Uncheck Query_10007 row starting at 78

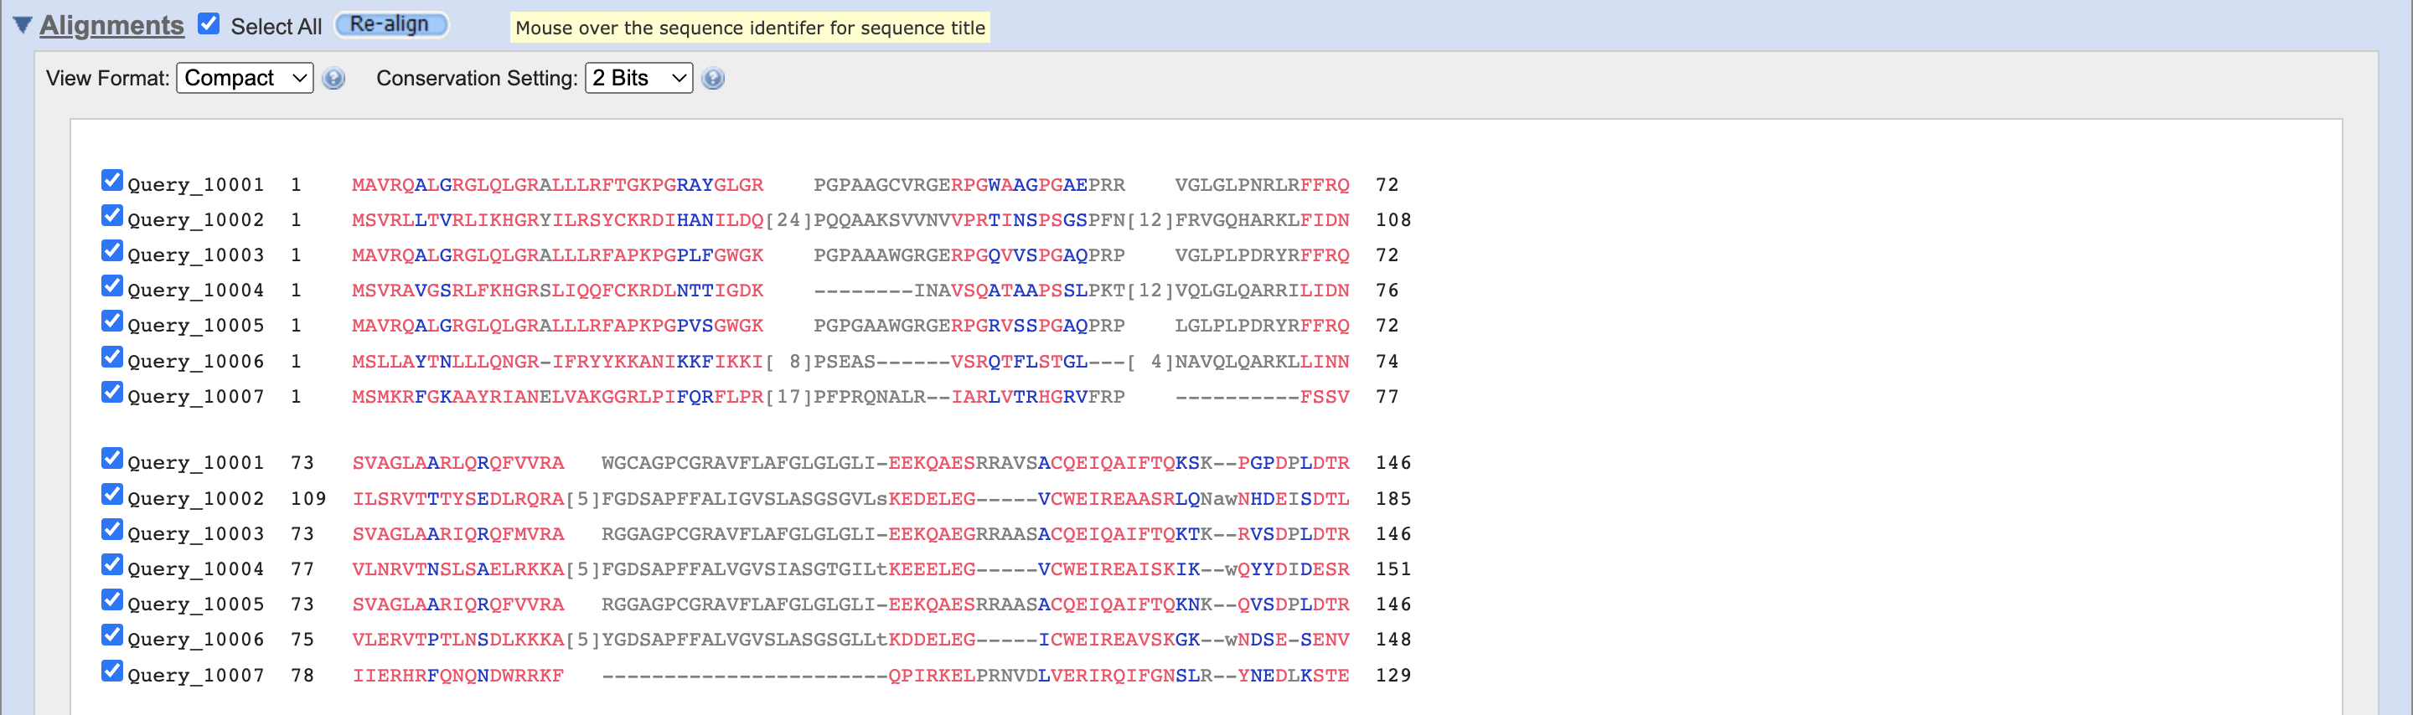coord(112,671)
